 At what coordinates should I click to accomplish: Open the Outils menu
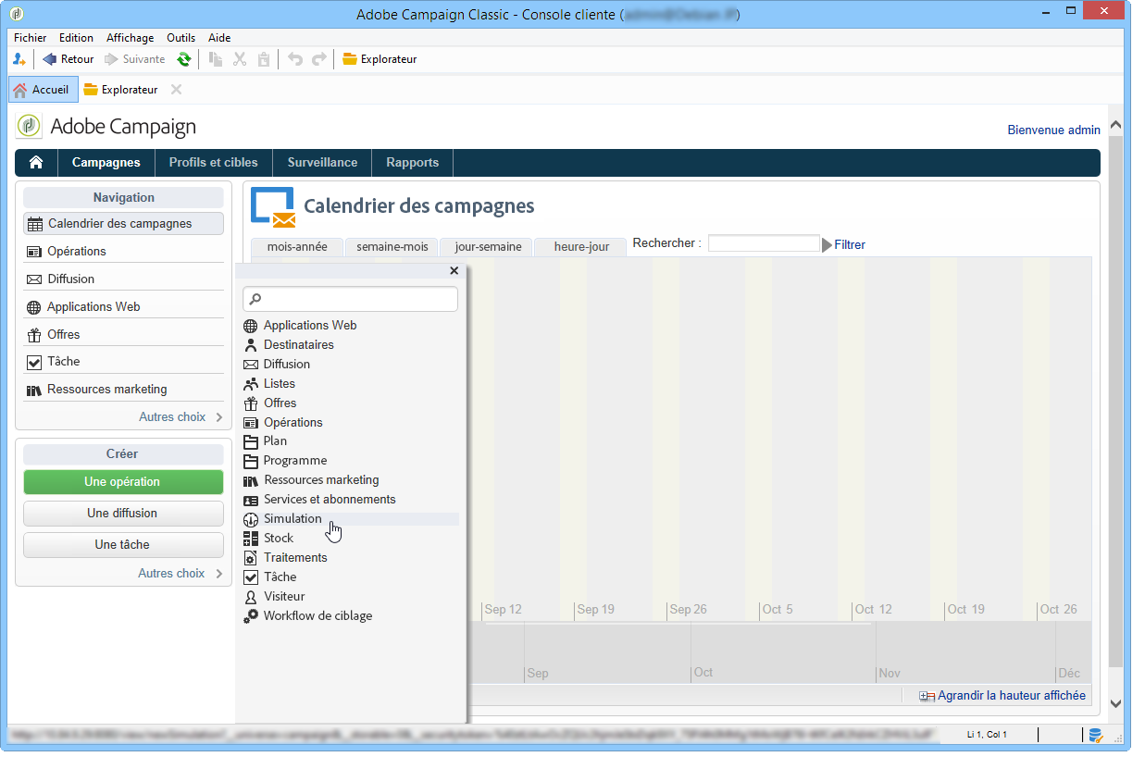[180, 38]
